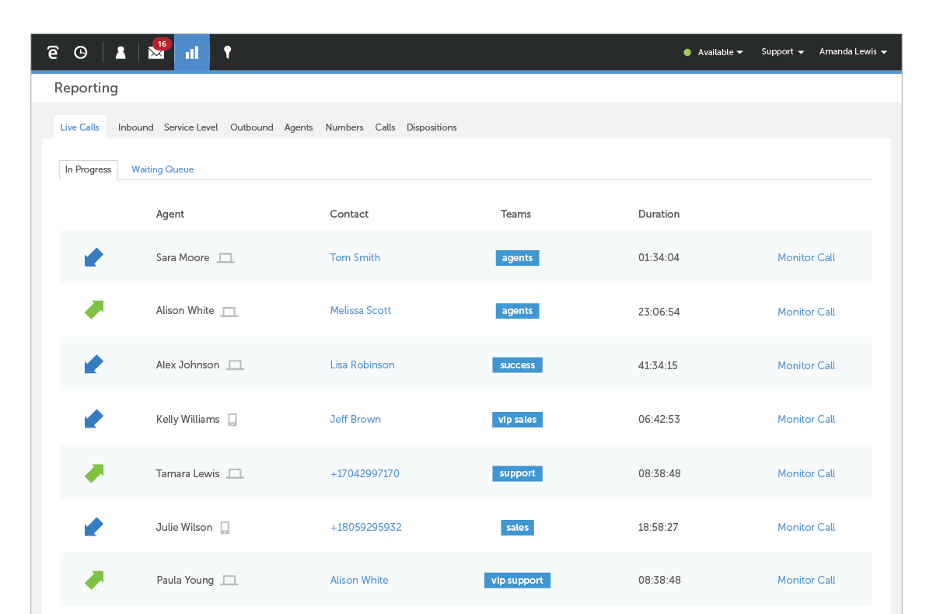Click mobile phone icon next to Julie Wilson
This screenshot has height=614, width=933.
pos(225,528)
